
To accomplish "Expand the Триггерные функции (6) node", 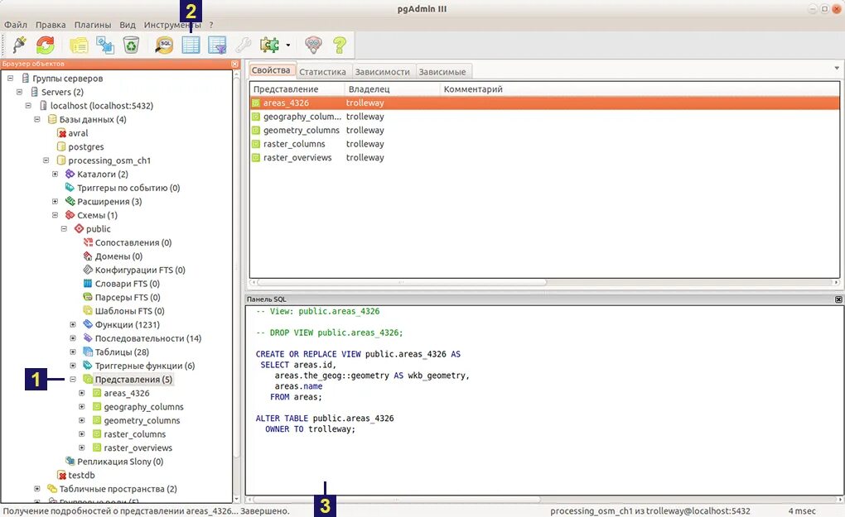I will click(73, 366).
